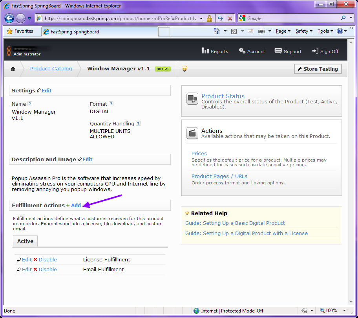Screen dimensions: 358x318
Task: Open the Tools menu
Action: [325, 31]
